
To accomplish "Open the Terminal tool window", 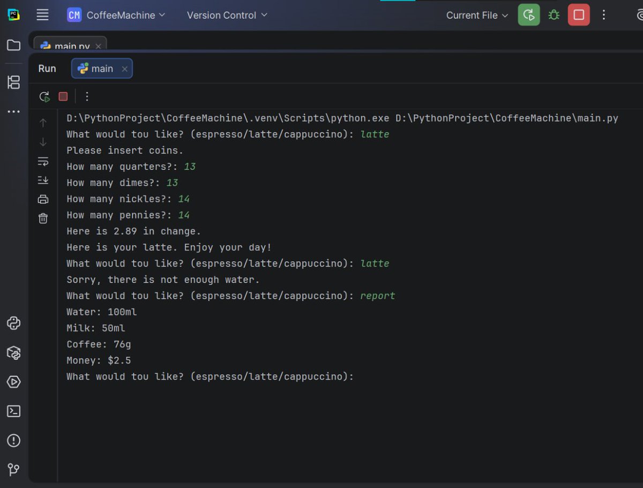I will [13, 411].
